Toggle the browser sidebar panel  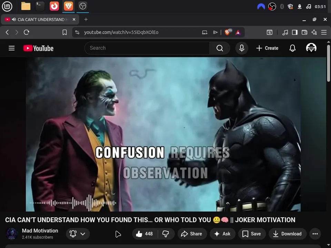pyautogui.click(x=295, y=32)
